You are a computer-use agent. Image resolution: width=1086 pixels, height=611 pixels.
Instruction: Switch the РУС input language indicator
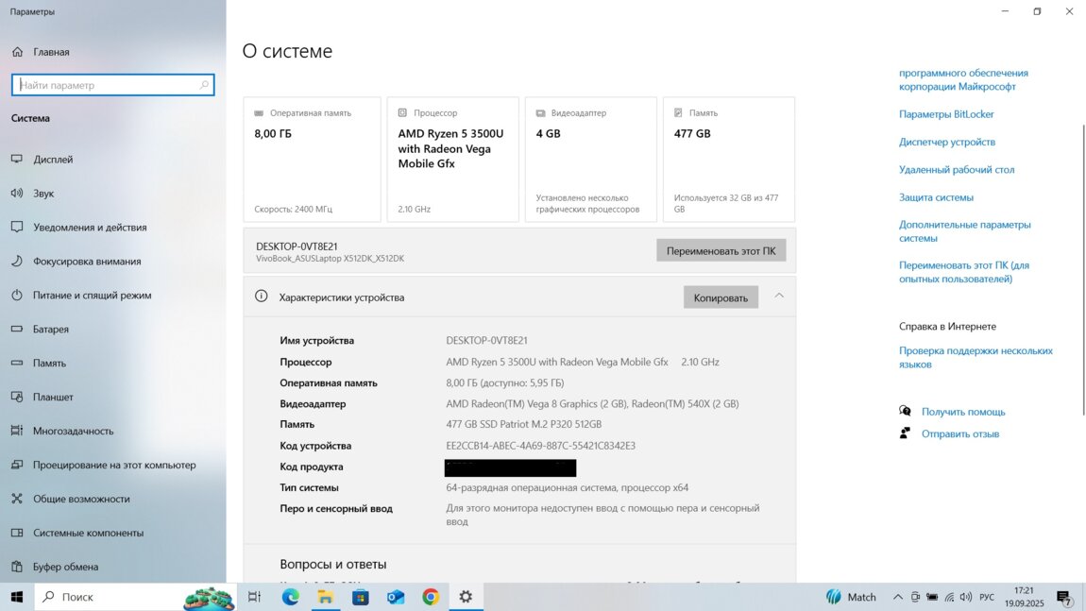[x=987, y=597]
